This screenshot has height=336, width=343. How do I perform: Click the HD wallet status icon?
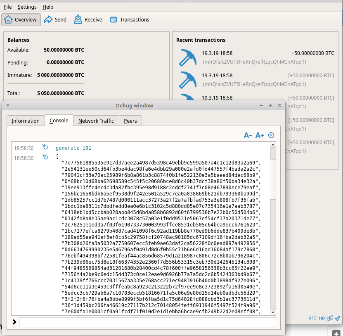322,318
